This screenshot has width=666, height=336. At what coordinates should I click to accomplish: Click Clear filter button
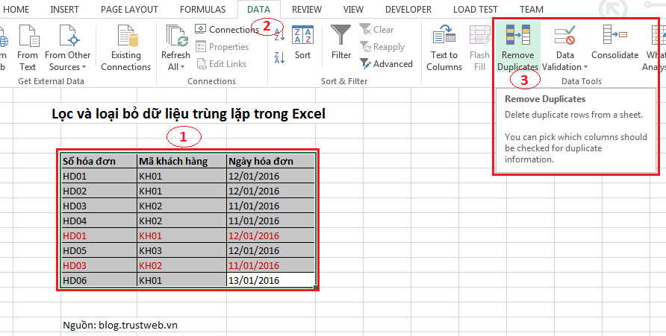377,29
